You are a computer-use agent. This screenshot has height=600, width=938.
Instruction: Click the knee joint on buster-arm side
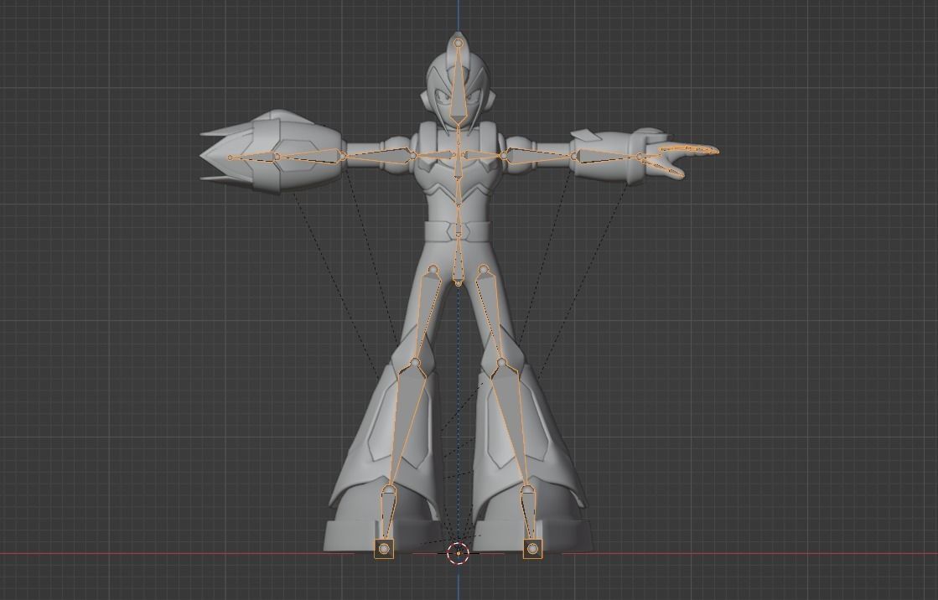(x=416, y=363)
